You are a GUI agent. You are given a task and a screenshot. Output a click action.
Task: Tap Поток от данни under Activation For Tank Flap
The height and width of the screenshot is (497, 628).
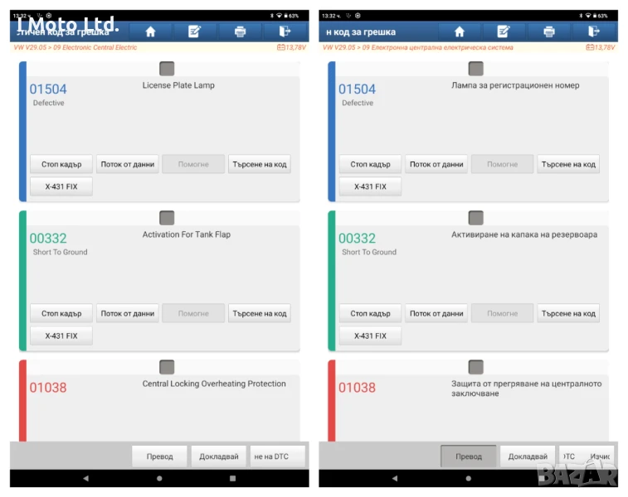[x=128, y=313]
